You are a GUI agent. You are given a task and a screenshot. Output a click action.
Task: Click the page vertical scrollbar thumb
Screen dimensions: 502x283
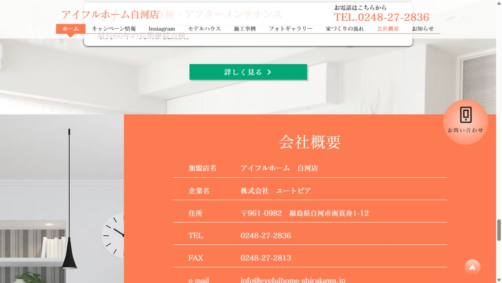(499, 230)
